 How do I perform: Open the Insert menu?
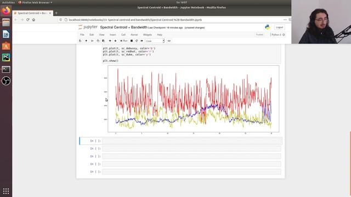[x=113, y=35]
